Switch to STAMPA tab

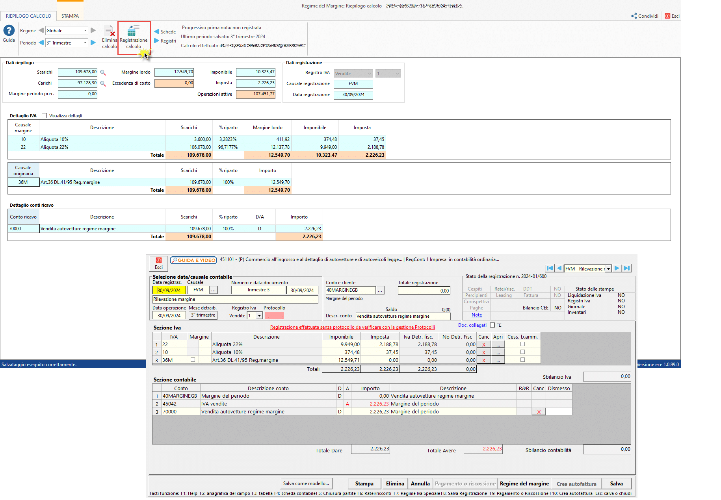point(70,16)
